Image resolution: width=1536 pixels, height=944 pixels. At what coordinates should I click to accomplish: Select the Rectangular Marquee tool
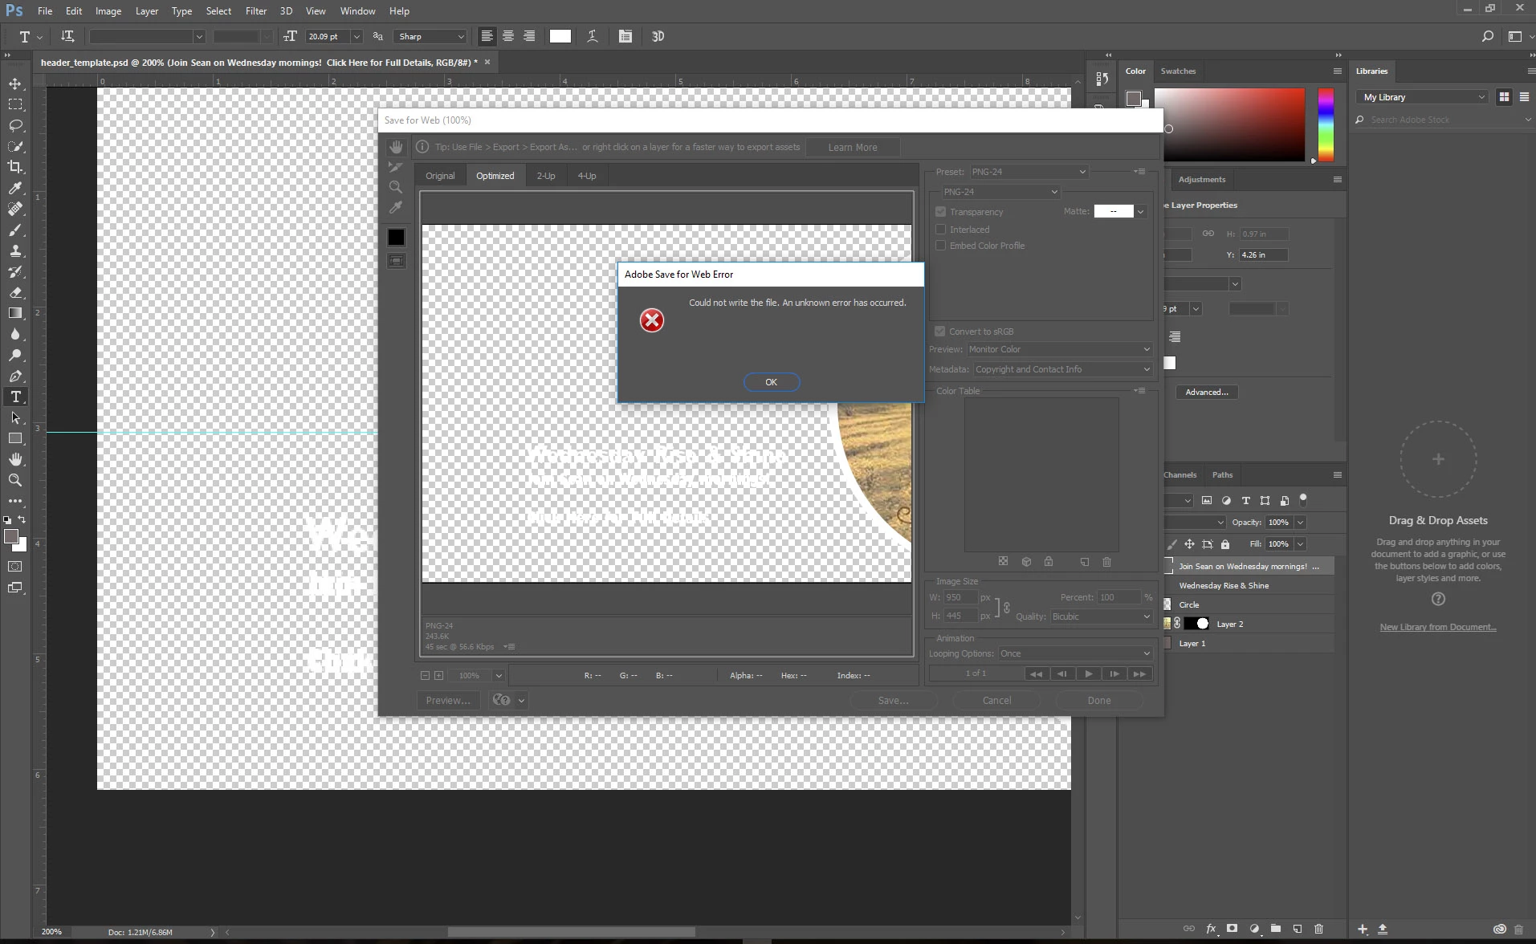pos(15,104)
